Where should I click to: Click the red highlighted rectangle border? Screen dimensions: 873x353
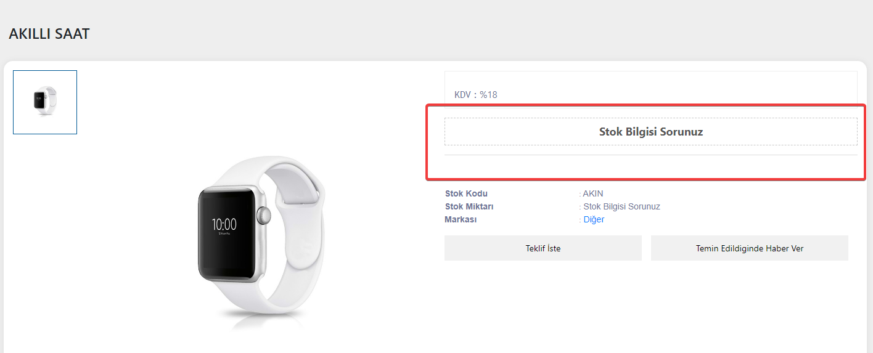(x=646, y=105)
